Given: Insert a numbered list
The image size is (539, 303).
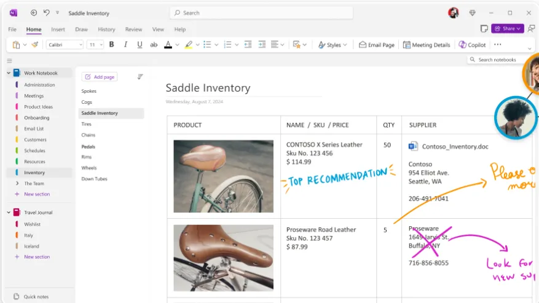Looking at the screenshot, I should coord(227,44).
